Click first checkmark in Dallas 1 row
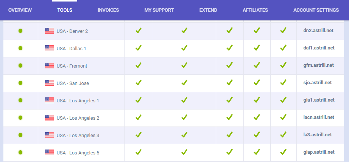 [x=139, y=48]
